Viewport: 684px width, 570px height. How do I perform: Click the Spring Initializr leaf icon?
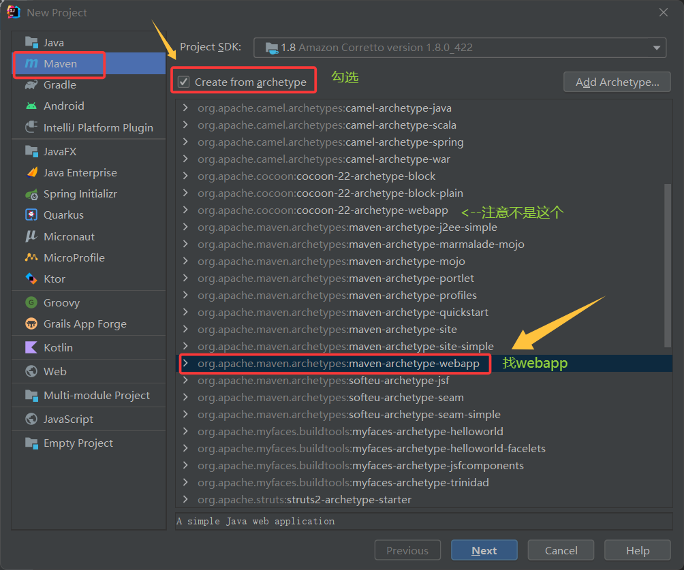(31, 194)
